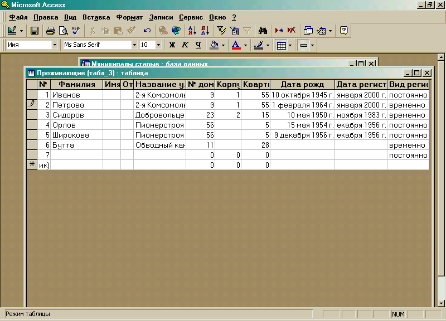Toggle underline formatting (Ч)
446x321 pixels.
click(x=198, y=45)
